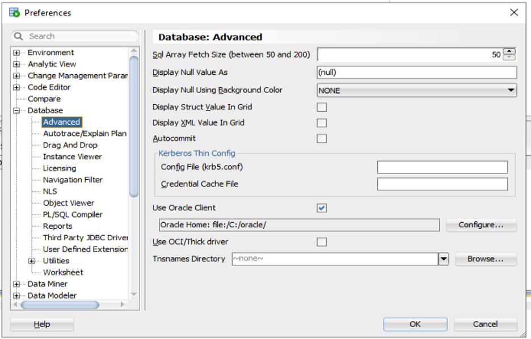Screen dimensions: 531x339
Task: Expand the Code Editor node
Action: pyautogui.click(x=16, y=87)
